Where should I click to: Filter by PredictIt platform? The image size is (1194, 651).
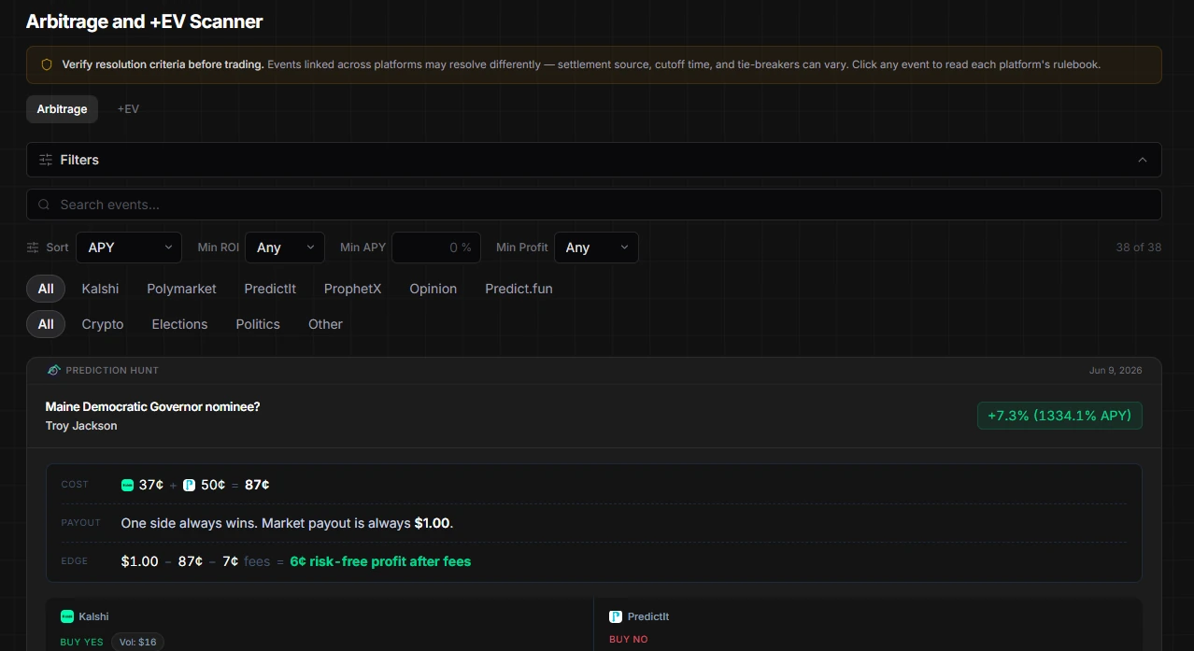point(270,289)
